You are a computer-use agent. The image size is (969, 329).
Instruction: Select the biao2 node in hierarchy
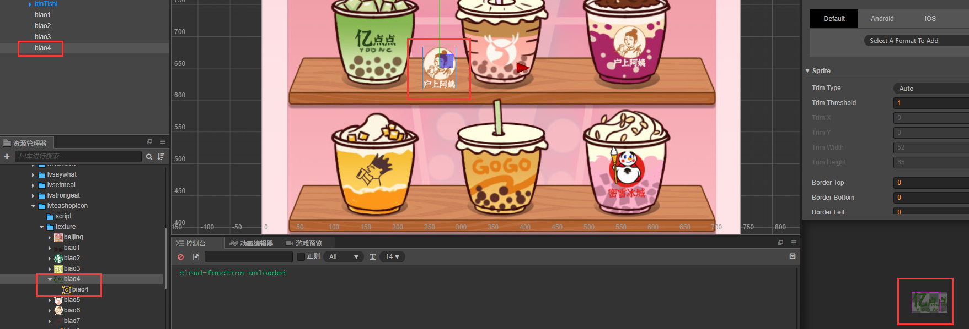[42, 26]
